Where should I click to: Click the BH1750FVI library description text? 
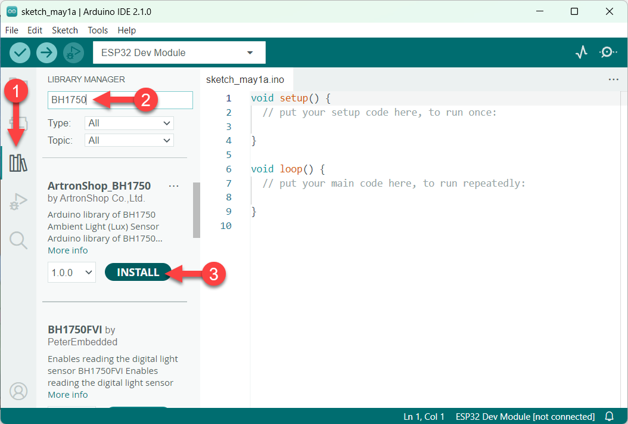[x=113, y=371]
